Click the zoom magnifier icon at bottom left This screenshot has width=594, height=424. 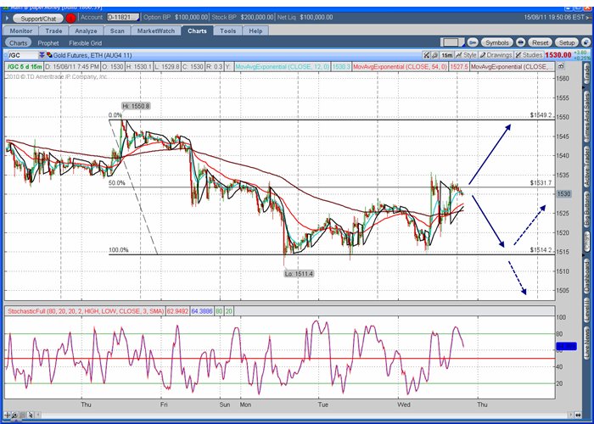[14, 415]
